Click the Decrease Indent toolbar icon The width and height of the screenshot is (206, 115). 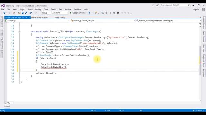pyautogui.click(x=103, y=13)
